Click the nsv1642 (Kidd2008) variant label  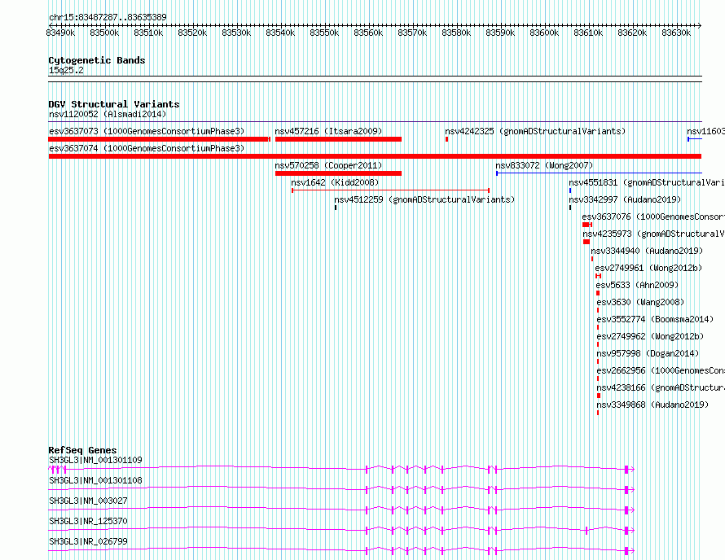click(335, 182)
